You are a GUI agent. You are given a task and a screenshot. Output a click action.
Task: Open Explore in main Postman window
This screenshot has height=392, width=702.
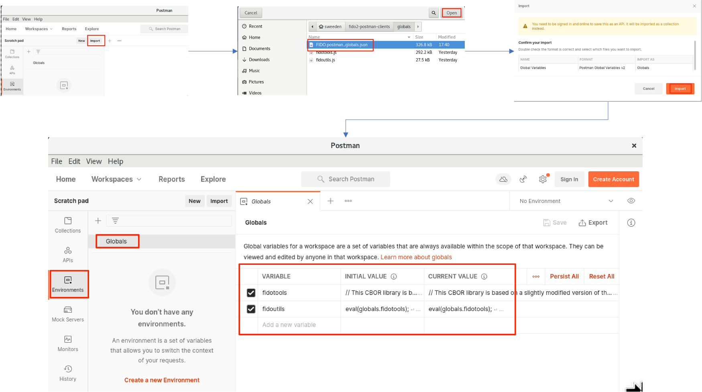click(213, 179)
